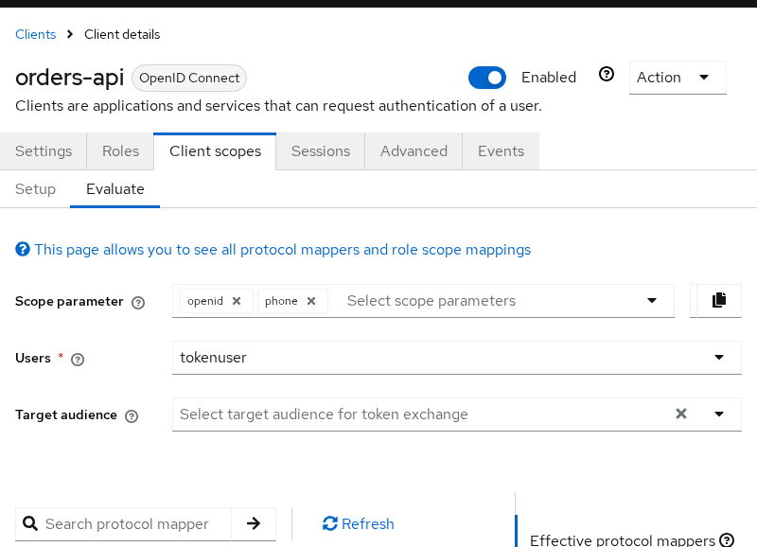Open the Events tab

pyautogui.click(x=502, y=151)
